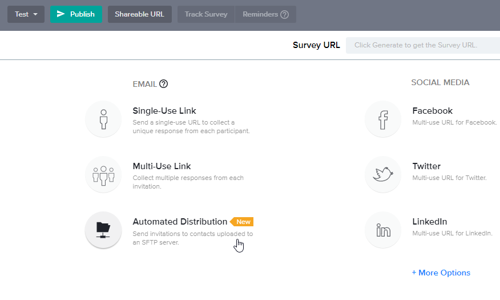
Task: Click the Automated Distribution folder icon
Action: coord(103,230)
